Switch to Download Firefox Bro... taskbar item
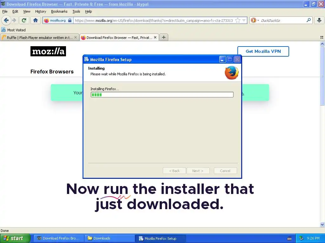The width and height of the screenshot is (325, 243). (x=59, y=239)
